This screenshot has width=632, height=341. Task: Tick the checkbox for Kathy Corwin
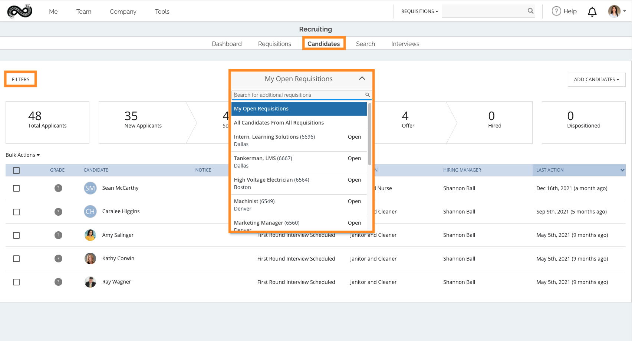(x=16, y=259)
